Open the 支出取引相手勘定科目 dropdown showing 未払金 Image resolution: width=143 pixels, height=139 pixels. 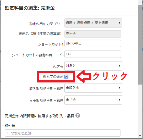pyautogui.click(x=93, y=100)
